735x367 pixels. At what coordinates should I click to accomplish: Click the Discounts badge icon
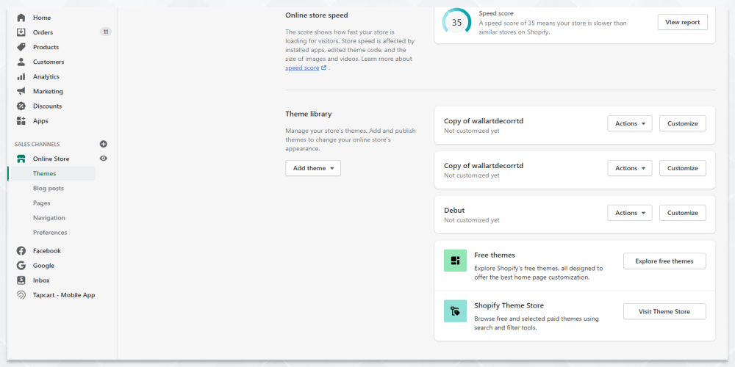21,106
